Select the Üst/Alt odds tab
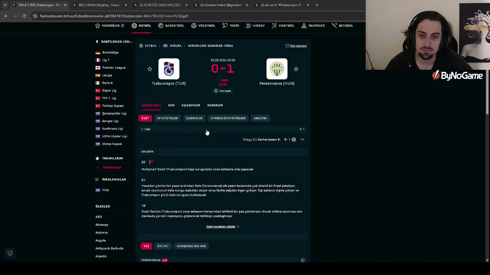This screenshot has height=275, width=490. coord(163,246)
